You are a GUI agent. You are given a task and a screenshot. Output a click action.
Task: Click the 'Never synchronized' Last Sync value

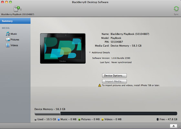(122, 62)
